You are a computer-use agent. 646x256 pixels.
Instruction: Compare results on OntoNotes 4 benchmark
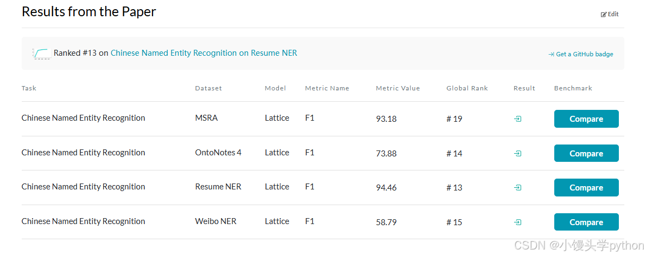(x=586, y=154)
